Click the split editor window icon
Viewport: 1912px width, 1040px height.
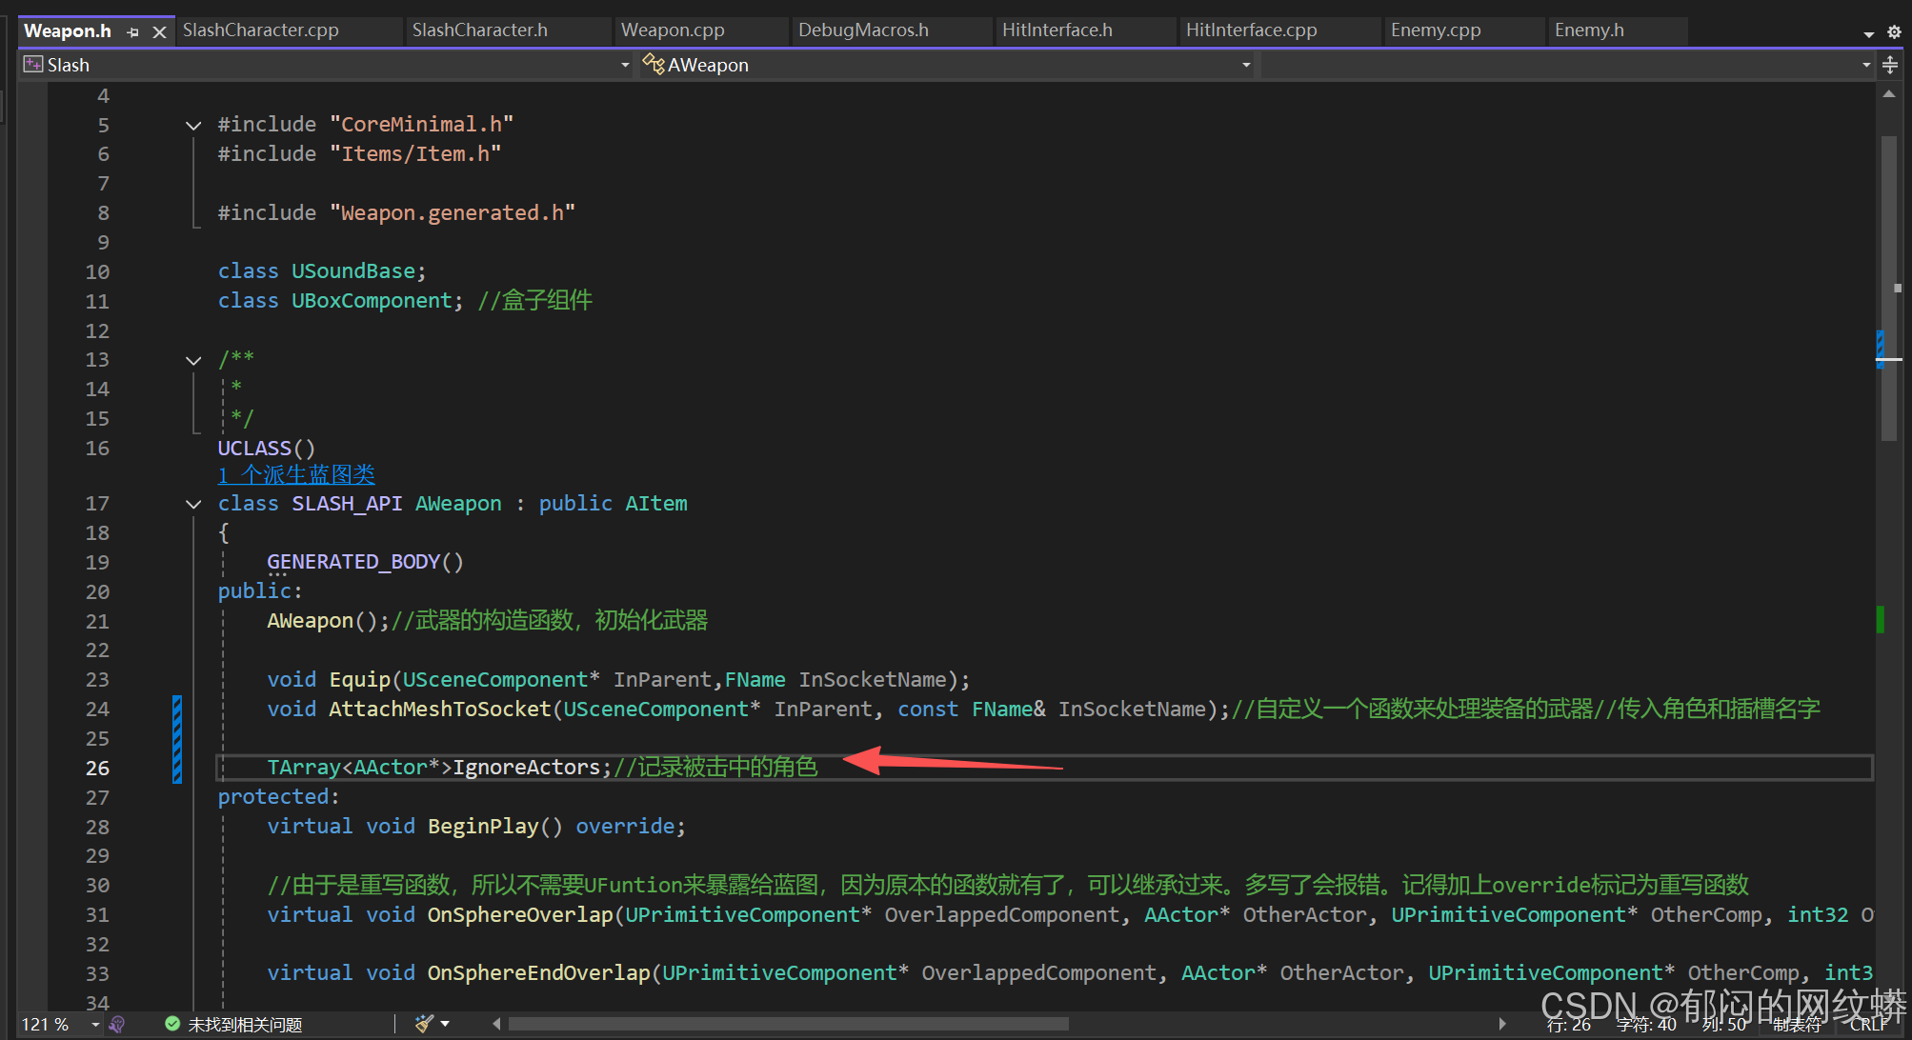(x=1891, y=65)
